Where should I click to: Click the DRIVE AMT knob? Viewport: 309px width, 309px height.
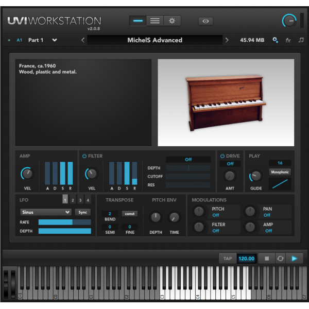coord(230,176)
